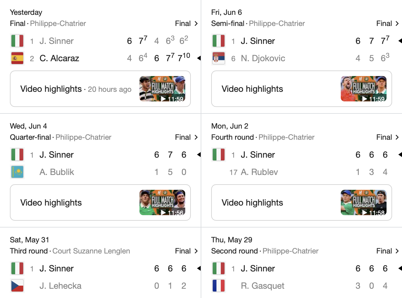Screen dimensions: 402x298
Task: Click the R. Gasquet player name
Action: 263,286
